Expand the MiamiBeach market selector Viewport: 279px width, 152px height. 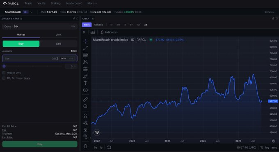coord(18,12)
